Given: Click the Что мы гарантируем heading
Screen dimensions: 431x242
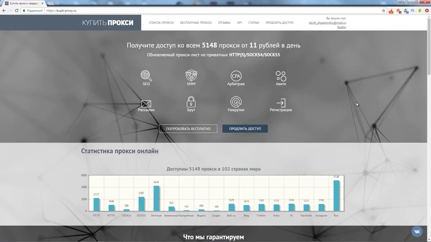Looking at the screenshot, I should click(x=213, y=237).
